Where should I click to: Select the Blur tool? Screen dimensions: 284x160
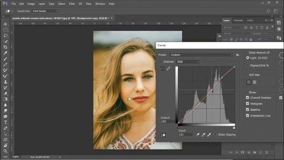(5, 105)
